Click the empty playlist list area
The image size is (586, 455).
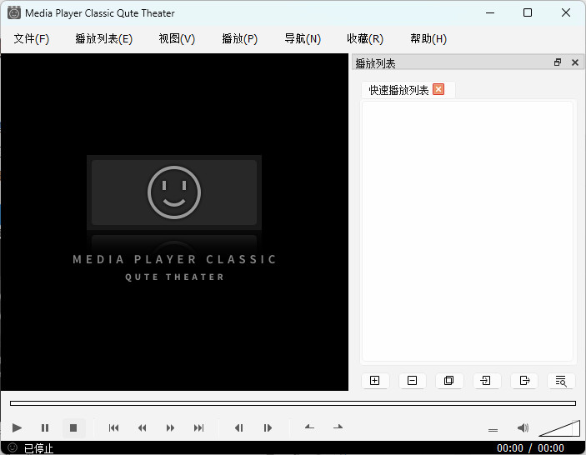(x=467, y=231)
